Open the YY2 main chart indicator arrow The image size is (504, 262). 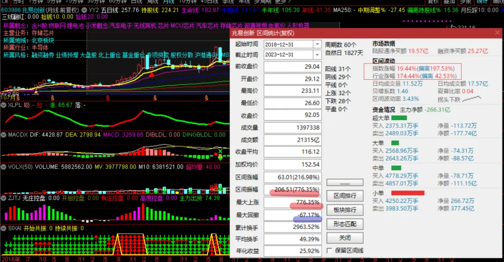click(84, 10)
